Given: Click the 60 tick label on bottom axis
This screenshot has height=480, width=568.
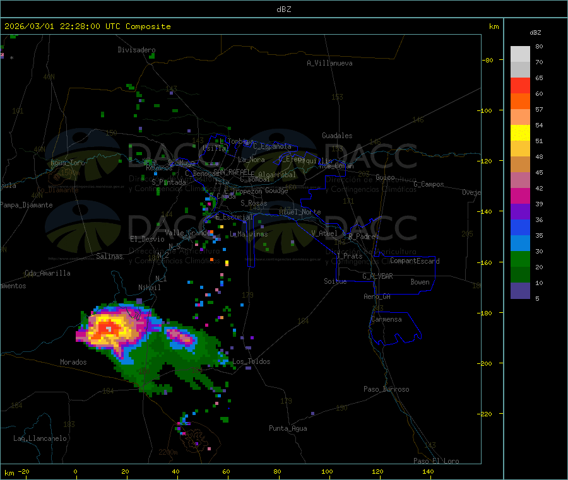Looking at the screenshot, I should click(226, 471).
